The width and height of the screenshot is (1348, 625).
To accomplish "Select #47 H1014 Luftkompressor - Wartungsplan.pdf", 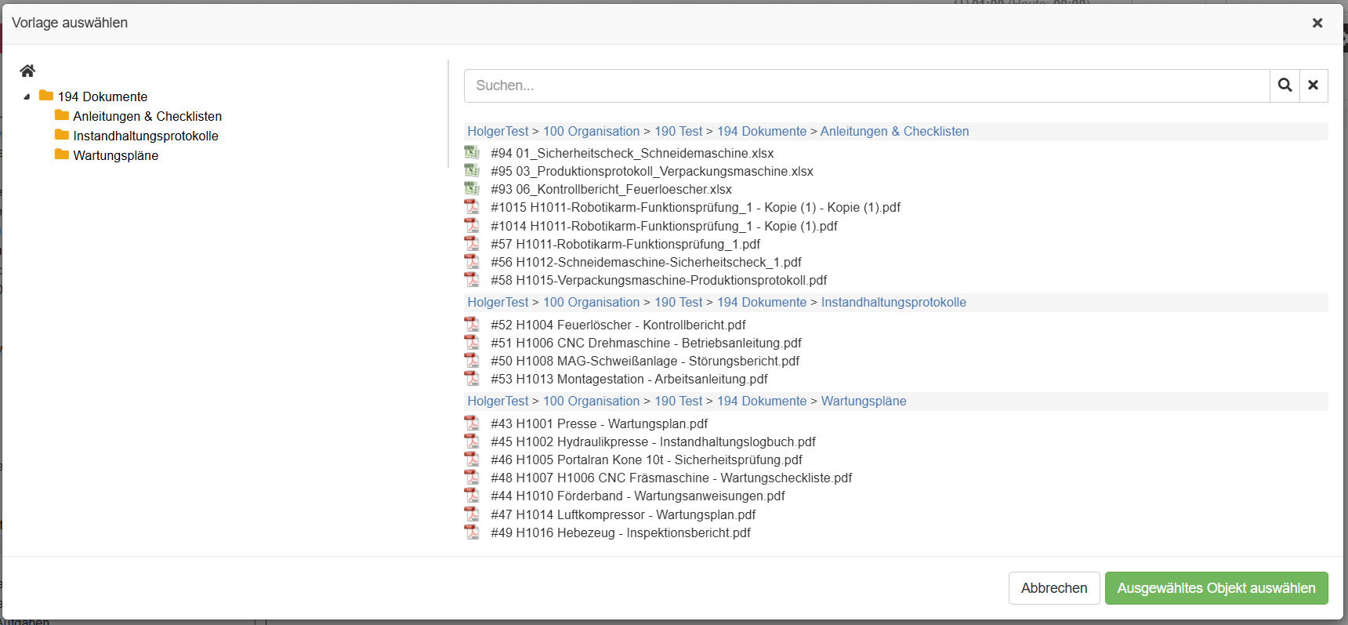I will [623, 514].
